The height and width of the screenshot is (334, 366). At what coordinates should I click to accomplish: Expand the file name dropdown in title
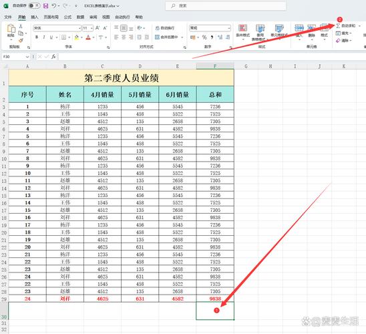coord(118,6)
